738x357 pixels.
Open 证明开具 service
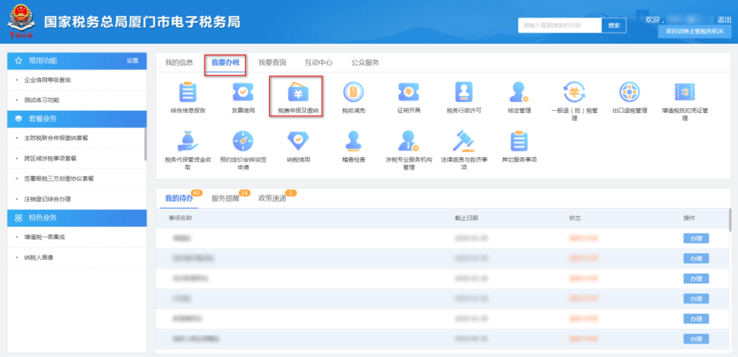tap(409, 92)
